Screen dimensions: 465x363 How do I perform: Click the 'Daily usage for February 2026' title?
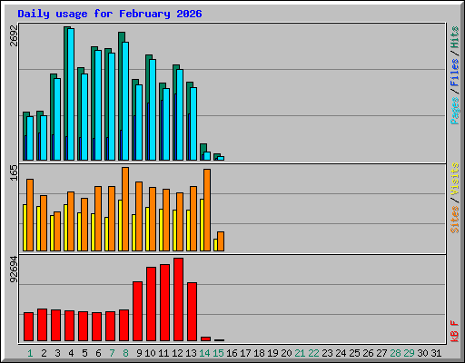pyautogui.click(x=110, y=14)
